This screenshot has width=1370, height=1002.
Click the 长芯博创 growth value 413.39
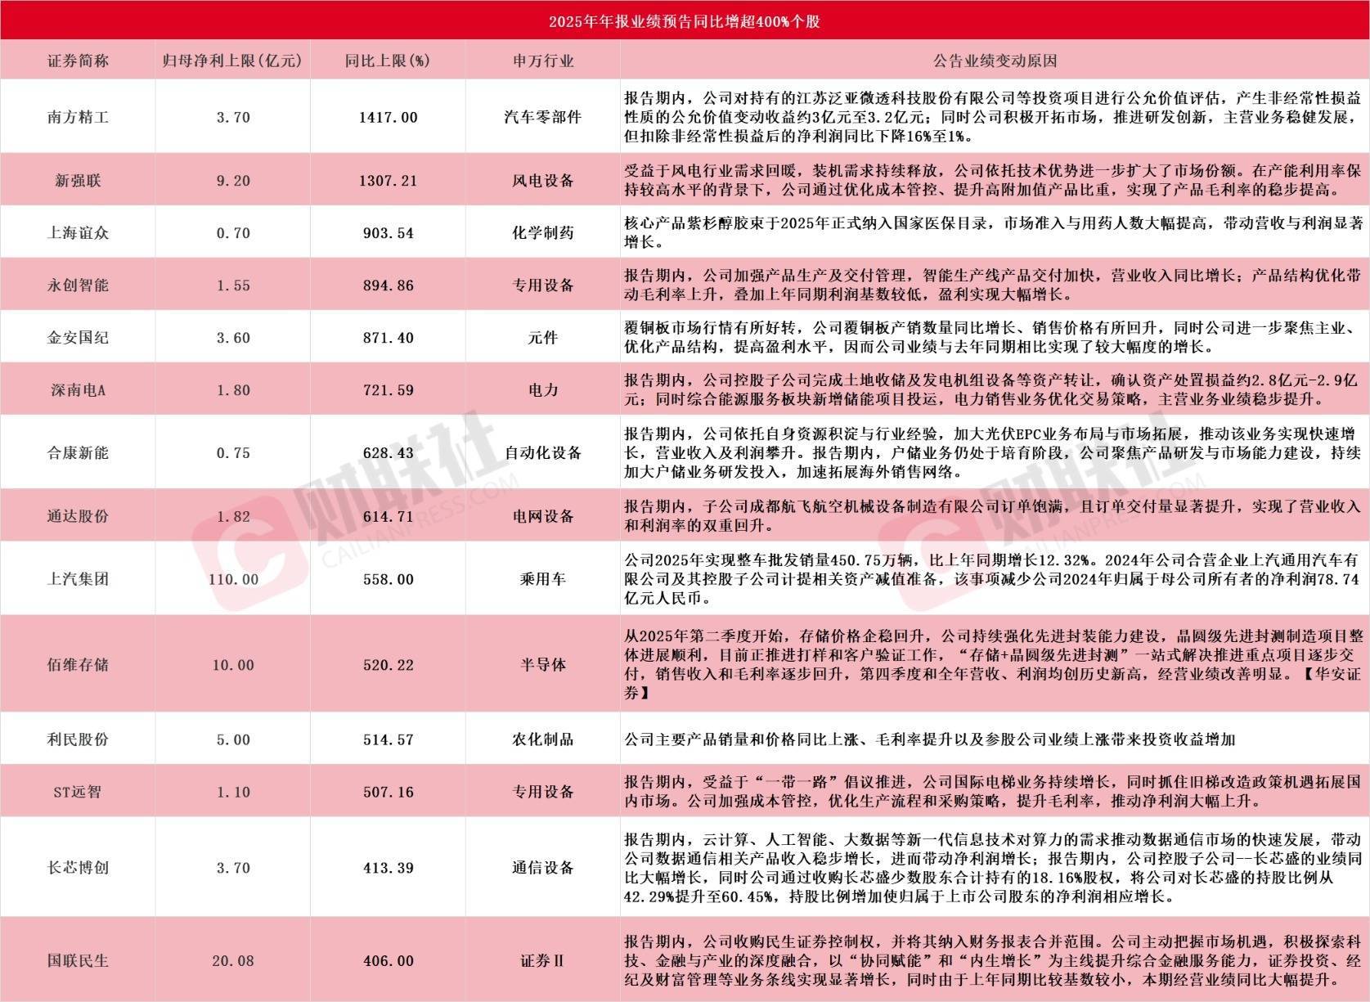pyautogui.click(x=388, y=868)
